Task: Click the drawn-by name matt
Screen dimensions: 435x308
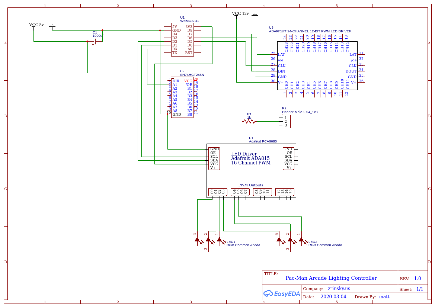Action: (x=384, y=296)
